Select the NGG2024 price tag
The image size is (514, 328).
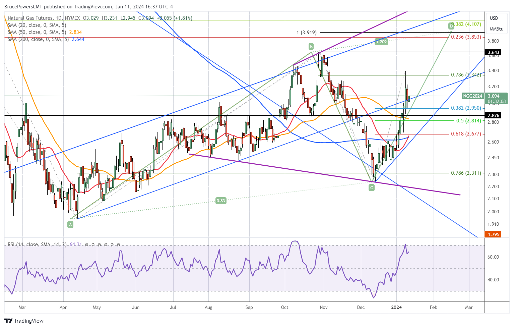pyautogui.click(x=473, y=96)
